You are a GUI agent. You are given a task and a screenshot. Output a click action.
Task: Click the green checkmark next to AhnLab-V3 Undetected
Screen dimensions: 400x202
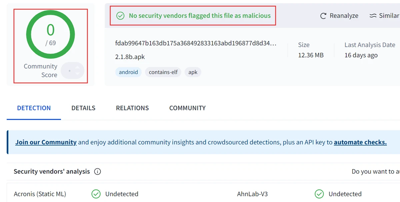click(x=319, y=194)
